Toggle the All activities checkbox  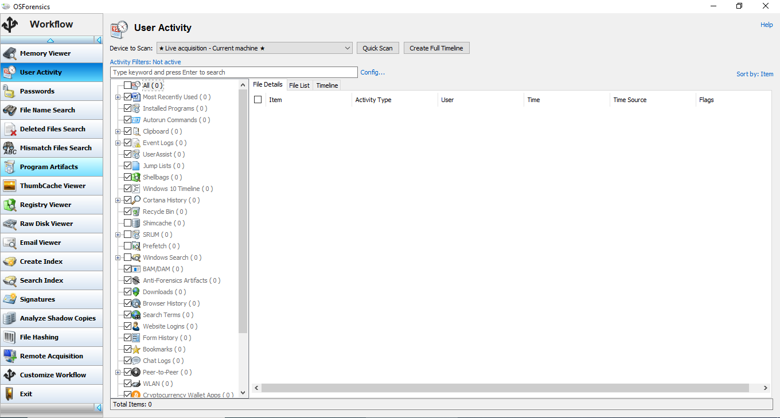click(x=127, y=85)
